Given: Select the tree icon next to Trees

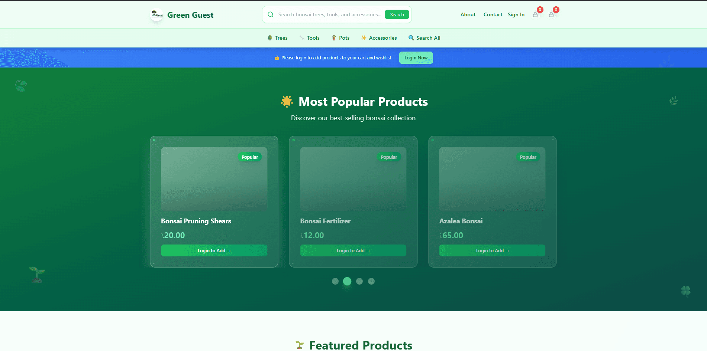Looking at the screenshot, I should (270, 37).
